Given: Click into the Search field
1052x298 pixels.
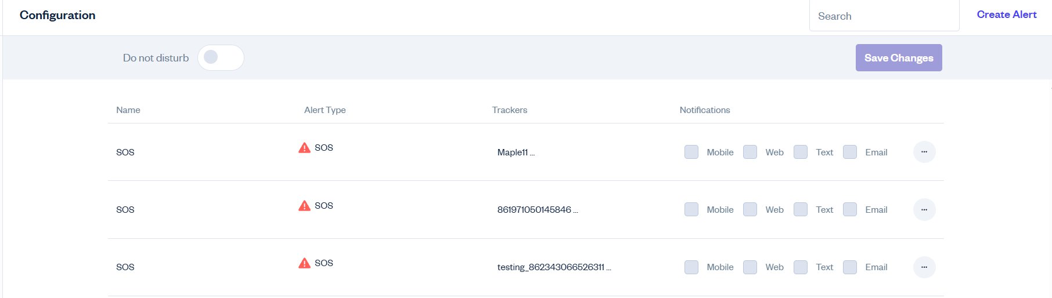Looking at the screenshot, I should click(x=884, y=16).
